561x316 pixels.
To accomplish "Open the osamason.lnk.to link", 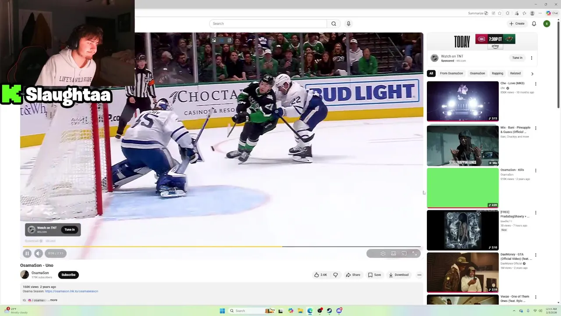I will (x=71, y=291).
